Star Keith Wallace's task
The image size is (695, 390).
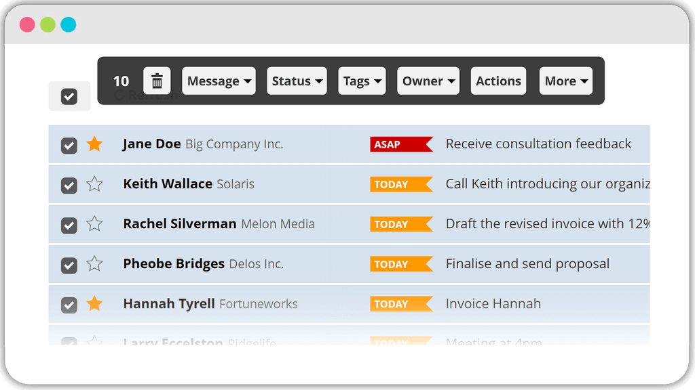click(x=94, y=183)
